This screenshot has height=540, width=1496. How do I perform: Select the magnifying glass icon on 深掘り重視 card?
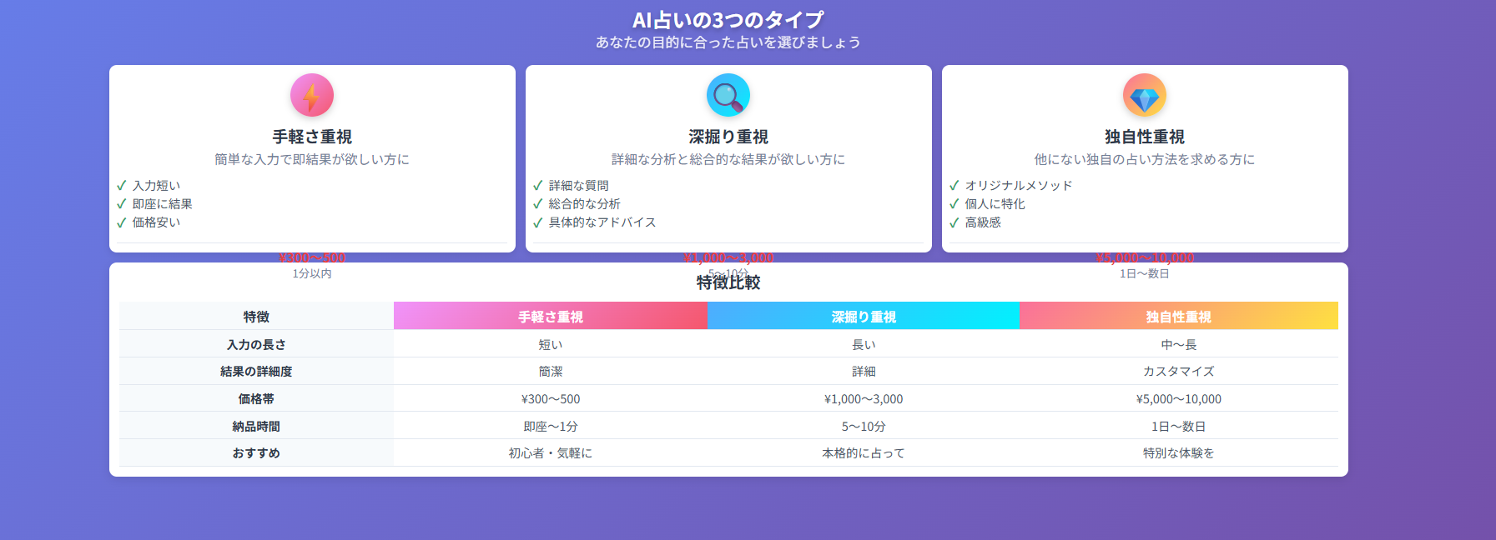(728, 95)
